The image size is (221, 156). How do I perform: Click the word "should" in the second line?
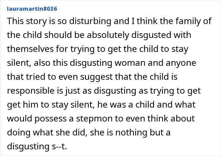click(x=58, y=35)
